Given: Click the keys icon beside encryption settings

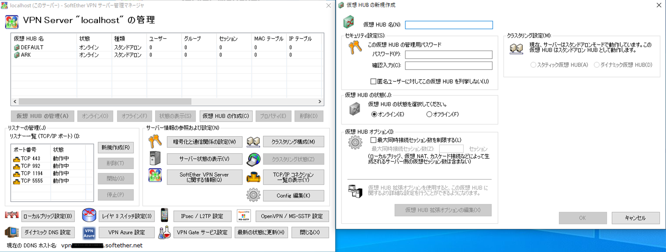Looking at the screenshot, I should point(155,142).
